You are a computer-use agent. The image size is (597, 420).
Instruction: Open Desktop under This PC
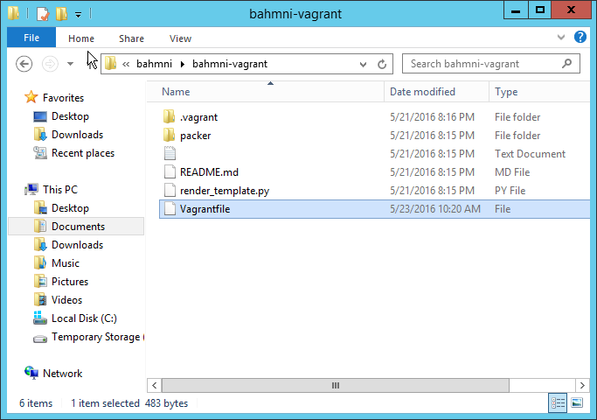(71, 208)
